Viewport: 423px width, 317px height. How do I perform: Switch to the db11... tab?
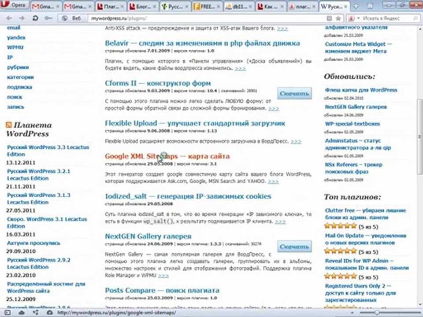(x=239, y=6)
